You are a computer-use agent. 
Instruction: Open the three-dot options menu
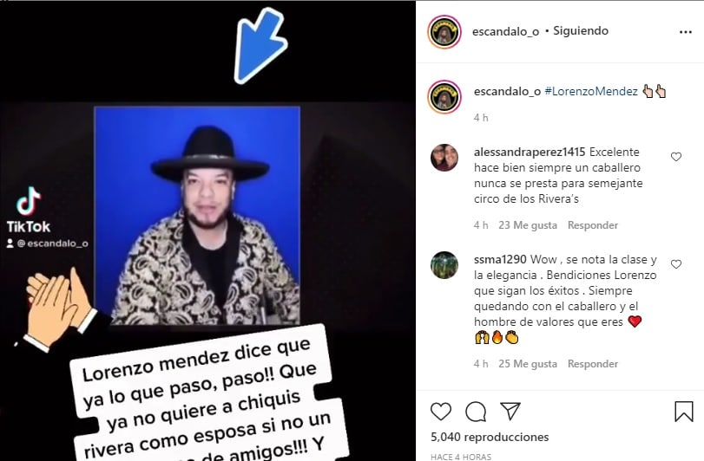tap(685, 32)
